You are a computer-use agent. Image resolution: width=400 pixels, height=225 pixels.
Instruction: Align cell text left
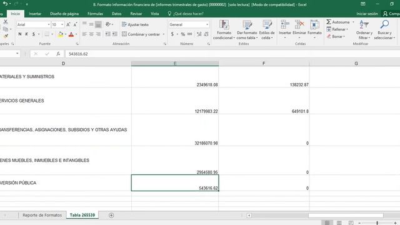(84, 34)
